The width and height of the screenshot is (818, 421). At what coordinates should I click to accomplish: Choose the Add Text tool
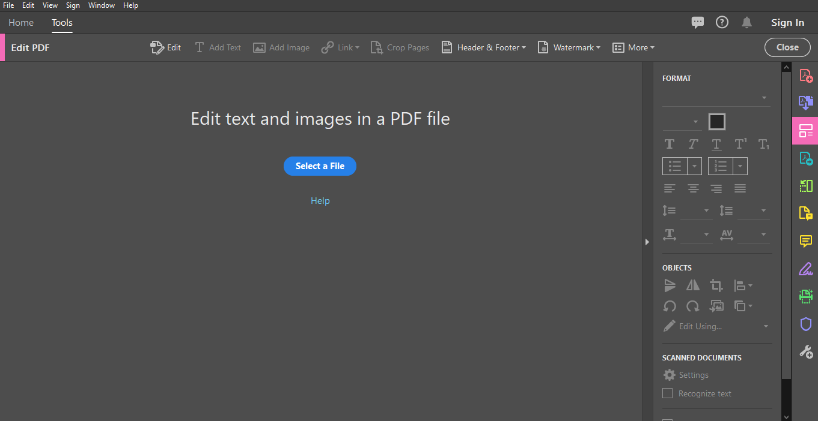[218, 47]
